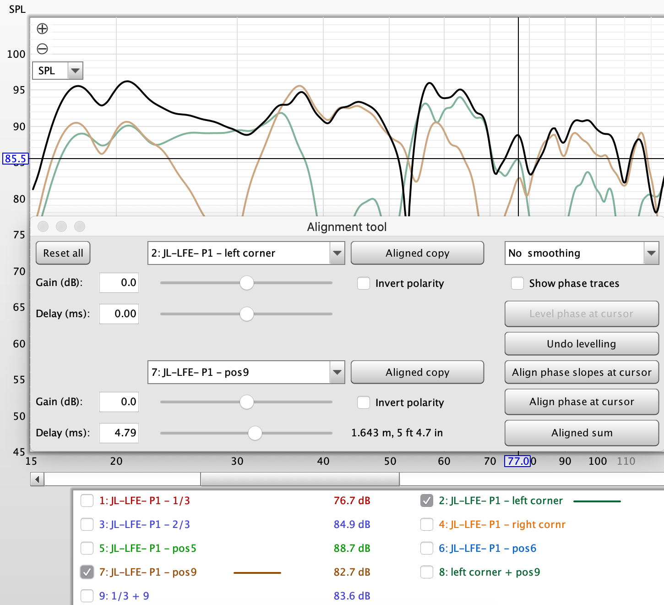Zoom out with the minus magnifier icon
Screen dimensions: 664x605
click(x=42, y=49)
